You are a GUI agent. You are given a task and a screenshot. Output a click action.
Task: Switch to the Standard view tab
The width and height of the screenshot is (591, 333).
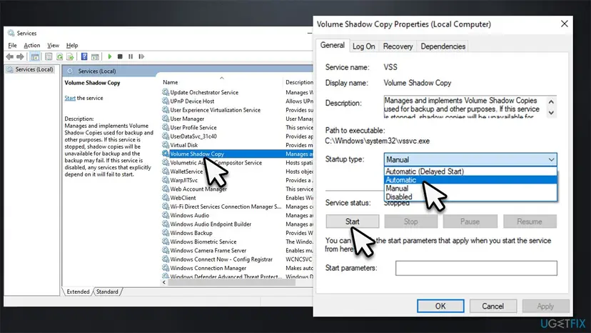point(107,292)
